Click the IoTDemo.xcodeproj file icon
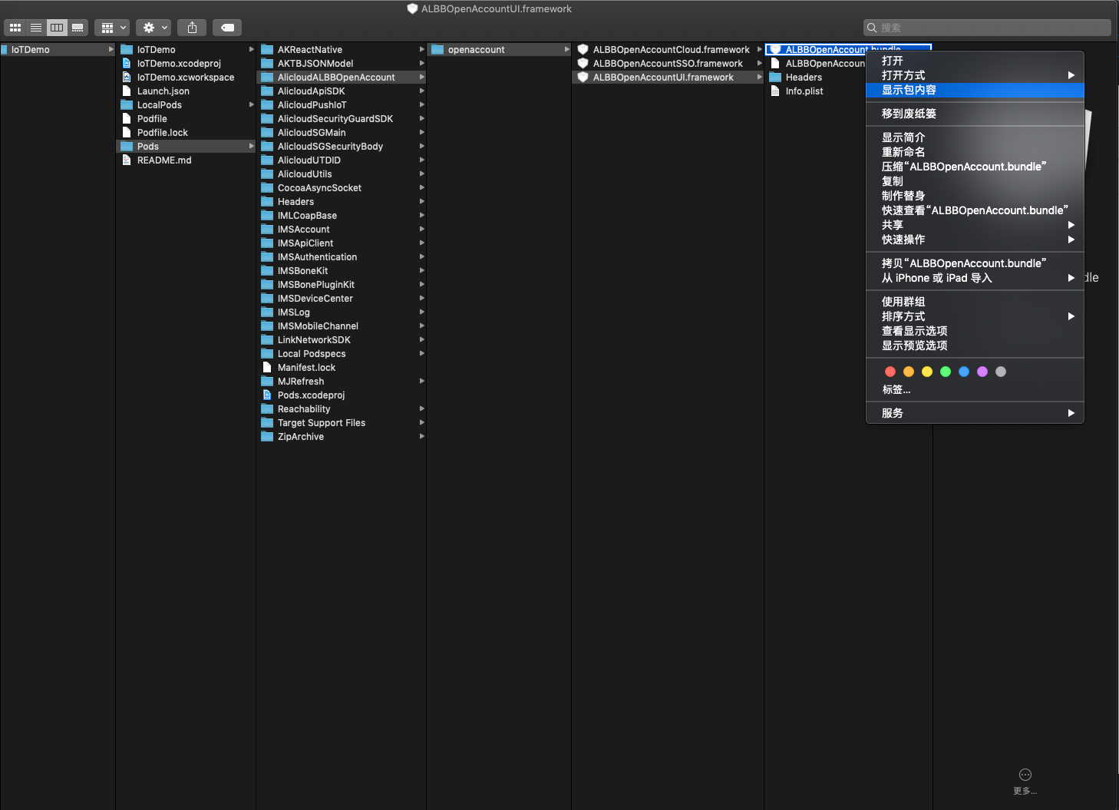The image size is (1119, 810). 127,64
